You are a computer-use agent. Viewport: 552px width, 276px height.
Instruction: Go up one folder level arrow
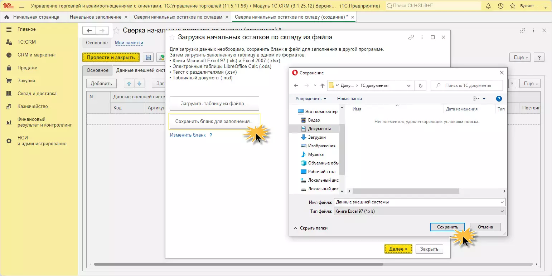coord(322,85)
